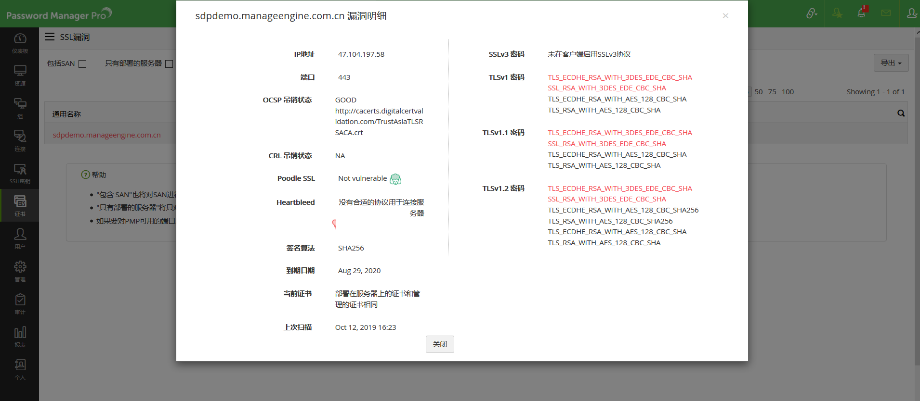This screenshot has width=920, height=401.
Task: Set page size to 75
Action: click(x=772, y=92)
